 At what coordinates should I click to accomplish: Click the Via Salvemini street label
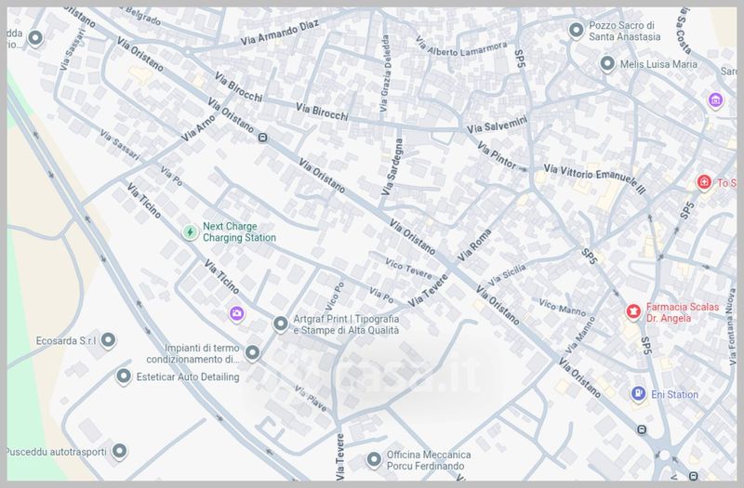click(x=497, y=125)
